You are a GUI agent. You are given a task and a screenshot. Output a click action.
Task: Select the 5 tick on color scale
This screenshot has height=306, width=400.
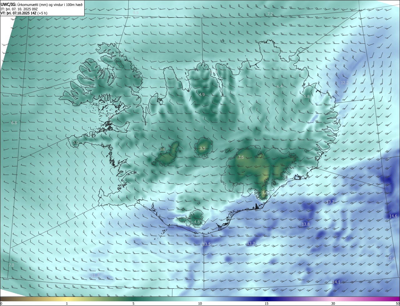pyautogui.click(x=133, y=303)
